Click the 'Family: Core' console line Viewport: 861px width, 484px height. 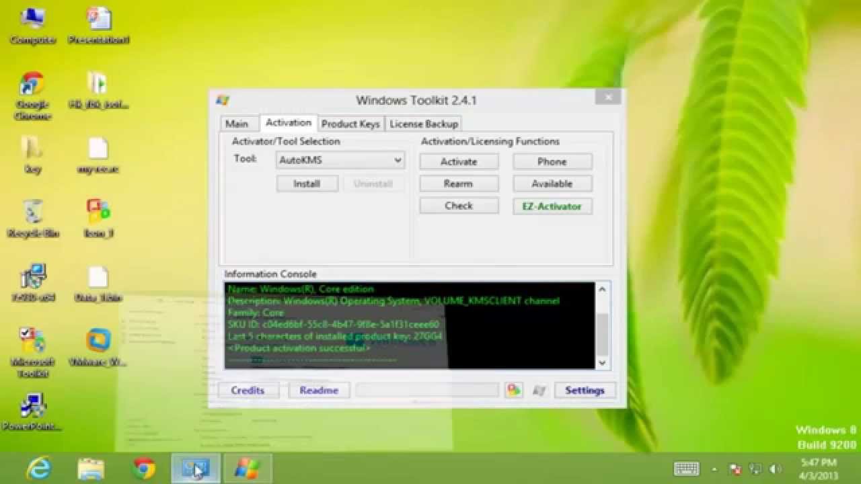[256, 313]
